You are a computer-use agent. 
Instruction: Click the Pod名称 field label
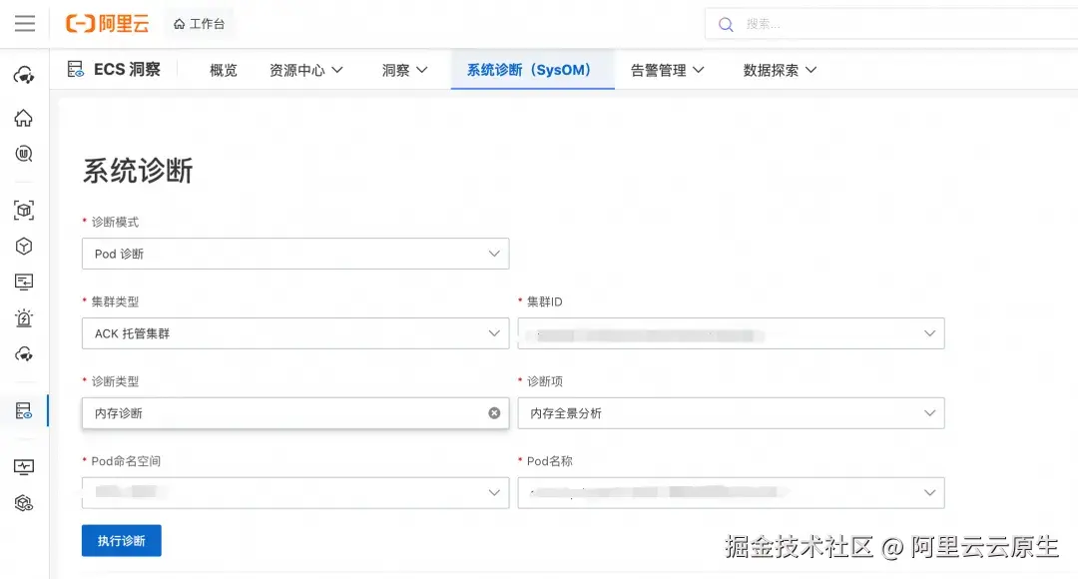549,461
